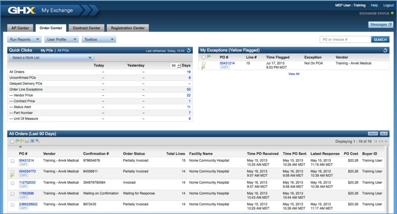Go to last page of orders
Viewport: 397px width, 214px height.
(386, 141)
